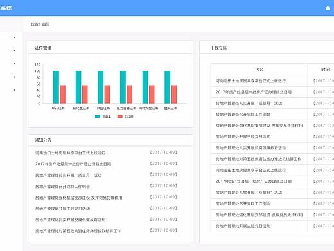Click the red bar for 井控证书

click(x=107, y=95)
